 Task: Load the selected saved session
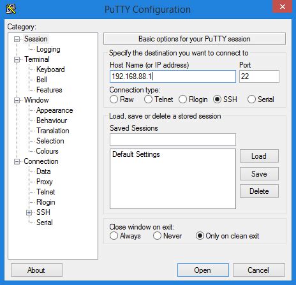(259, 156)
